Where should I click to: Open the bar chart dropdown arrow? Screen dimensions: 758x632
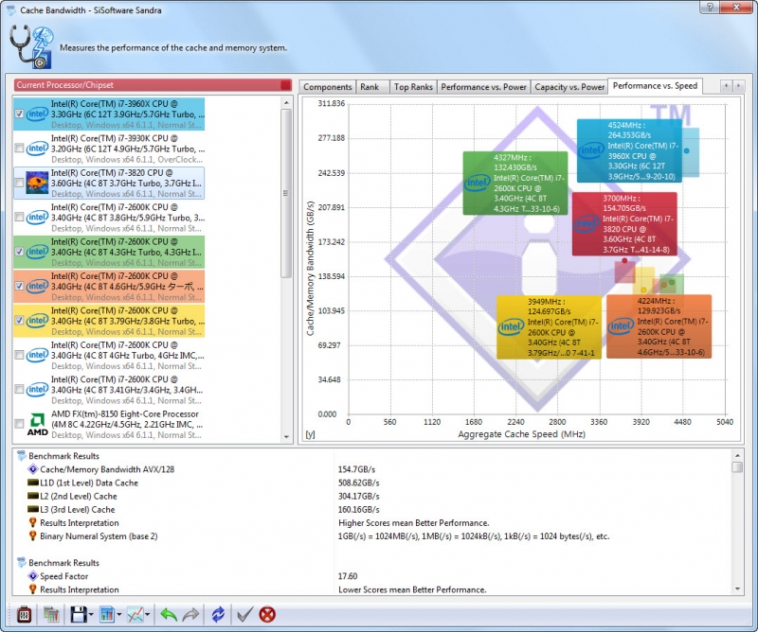[119, 615]
